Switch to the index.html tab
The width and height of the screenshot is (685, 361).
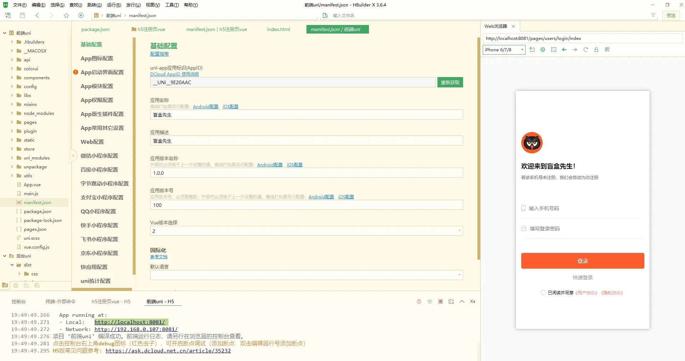(x=278, y=29)
